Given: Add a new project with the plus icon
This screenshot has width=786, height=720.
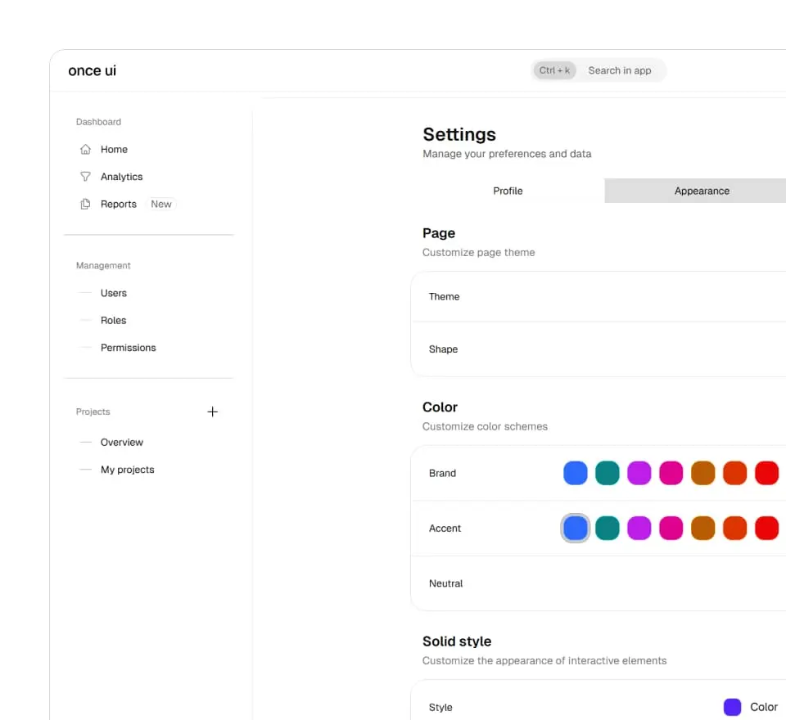Looking at the screenshot, I should [213, 412].
